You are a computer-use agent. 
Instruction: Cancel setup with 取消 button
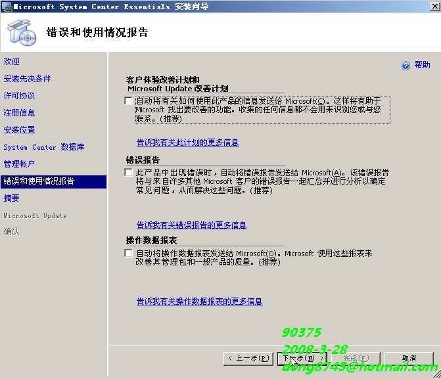pyautogui.click(x=409, y=359)
